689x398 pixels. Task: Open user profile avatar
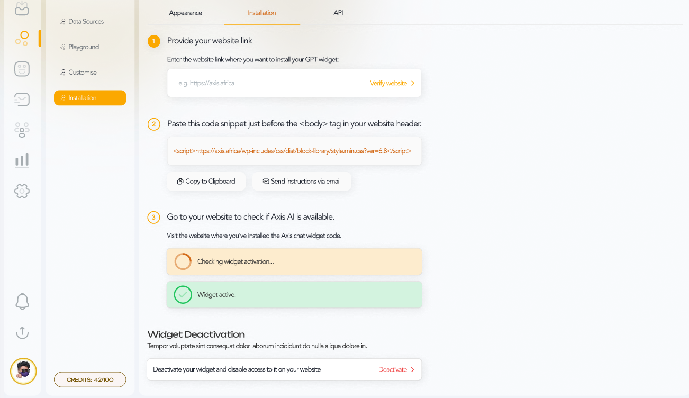coord(23,371)
